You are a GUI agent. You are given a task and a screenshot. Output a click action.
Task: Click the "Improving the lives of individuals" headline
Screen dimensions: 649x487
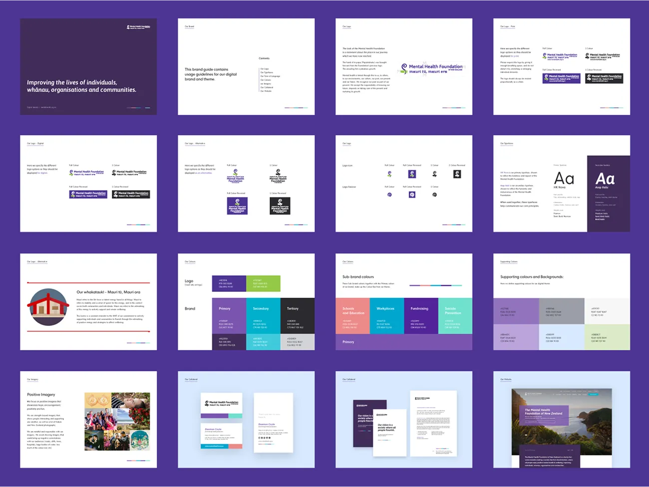tap(81, 86)
